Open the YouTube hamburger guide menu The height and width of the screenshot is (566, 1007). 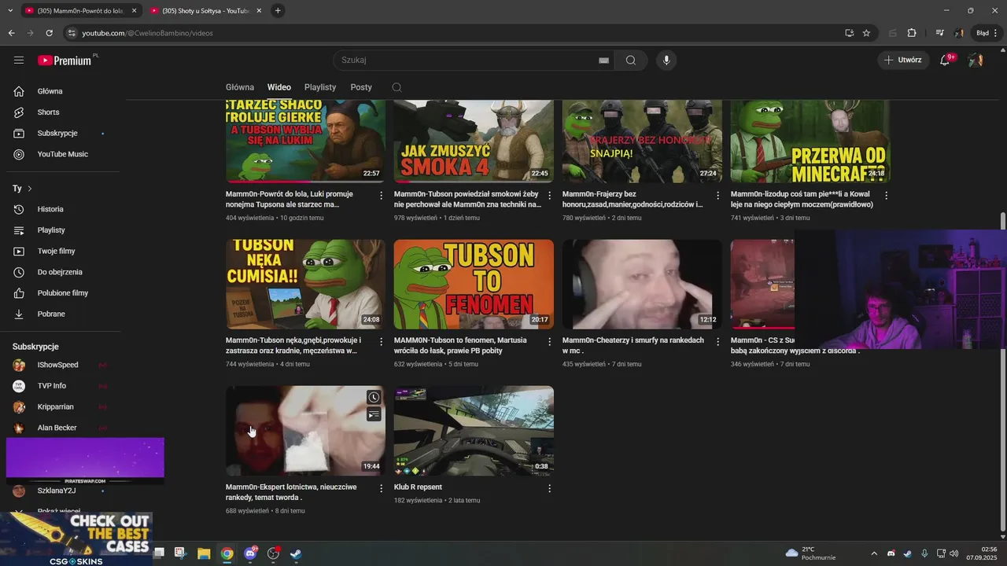pyautogui.click(x=19, y=61)
